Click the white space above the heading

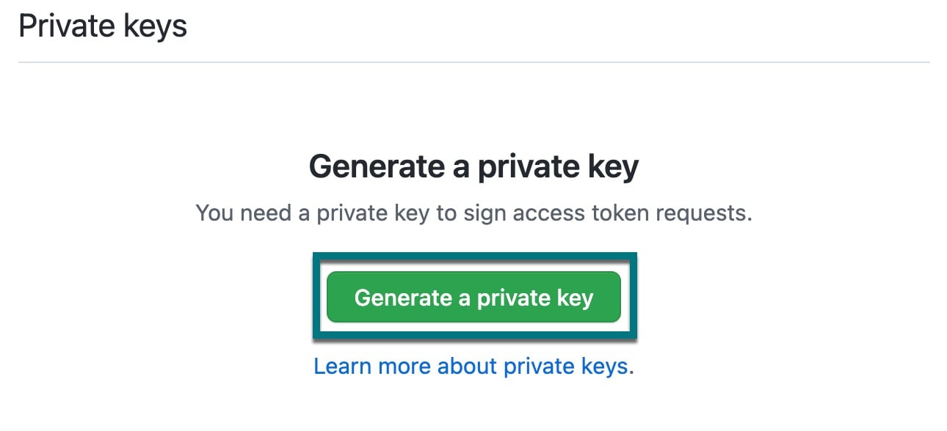pyautogui.click(x=474, y=110)
